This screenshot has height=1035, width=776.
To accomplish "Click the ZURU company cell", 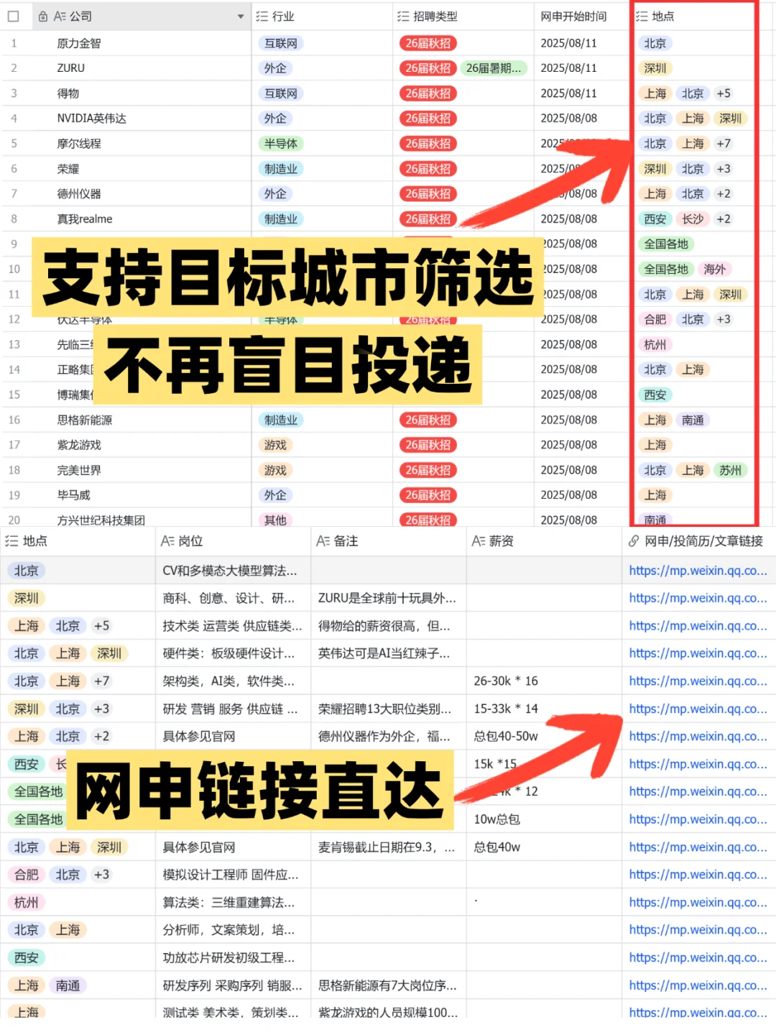I will click(x=71, y=68).
